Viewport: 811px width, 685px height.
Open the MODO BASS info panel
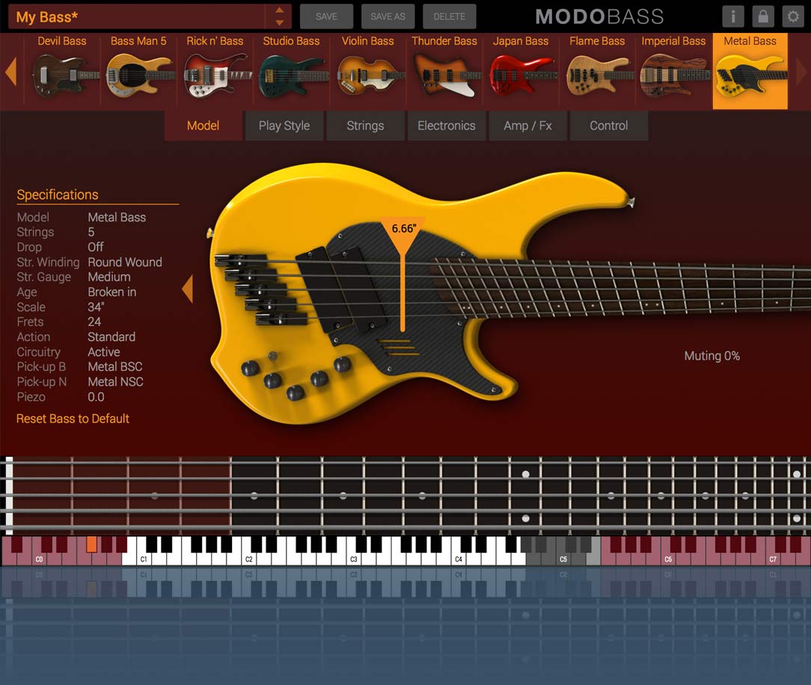[x=732, y=16]
